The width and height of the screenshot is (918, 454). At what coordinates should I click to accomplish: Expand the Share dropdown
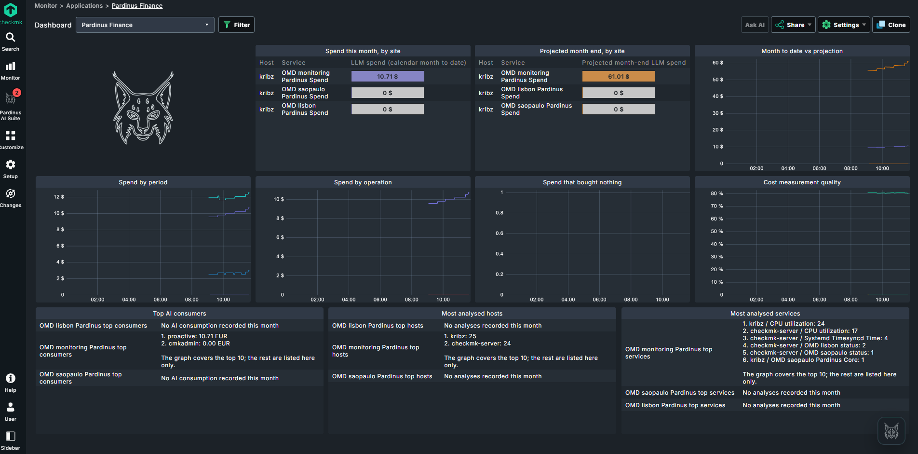coord(793,25)
